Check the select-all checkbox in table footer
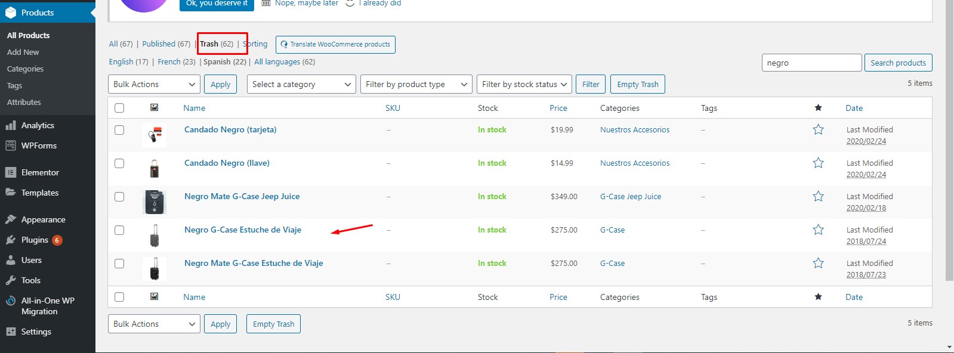Viewport: 954px width, 353px height. (x=119, y=297)
